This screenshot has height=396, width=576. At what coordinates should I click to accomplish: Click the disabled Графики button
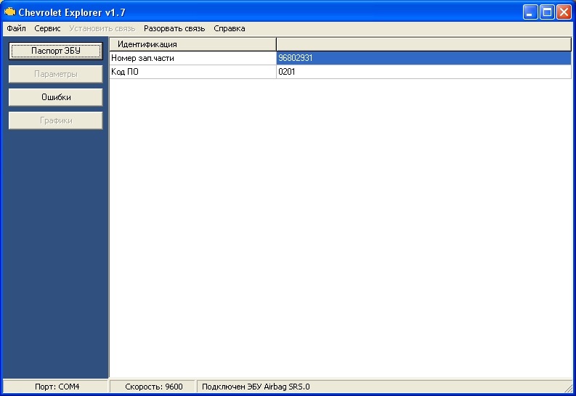[55, 120]
